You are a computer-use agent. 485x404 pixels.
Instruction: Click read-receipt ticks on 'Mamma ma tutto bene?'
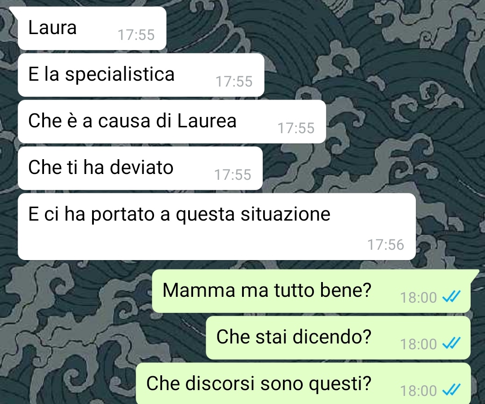[x=451, y=297]
